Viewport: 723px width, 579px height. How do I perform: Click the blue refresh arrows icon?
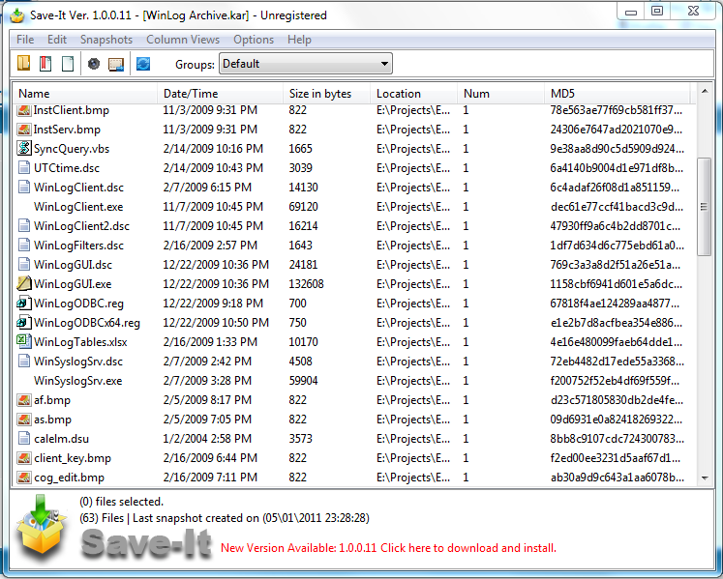(143, 64)
